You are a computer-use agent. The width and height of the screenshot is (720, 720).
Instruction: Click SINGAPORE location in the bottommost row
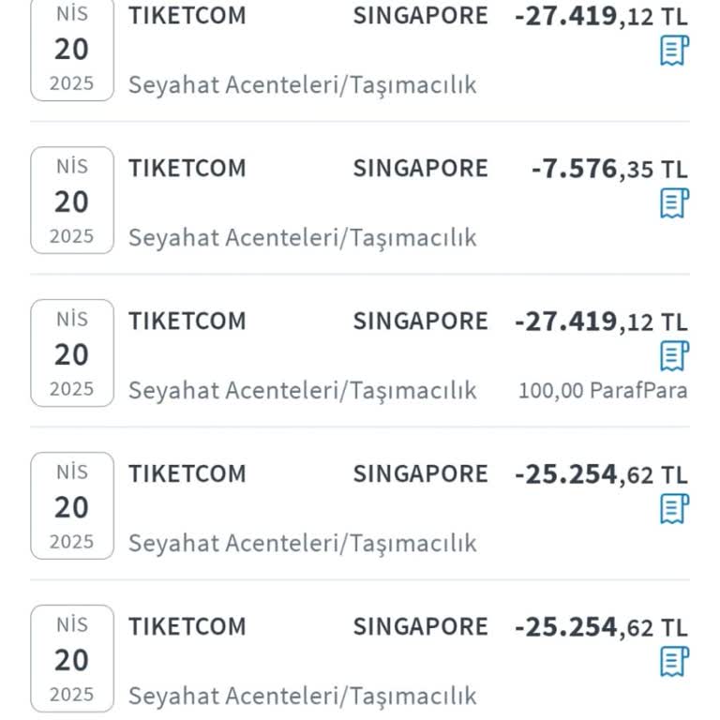click(420, 627)
